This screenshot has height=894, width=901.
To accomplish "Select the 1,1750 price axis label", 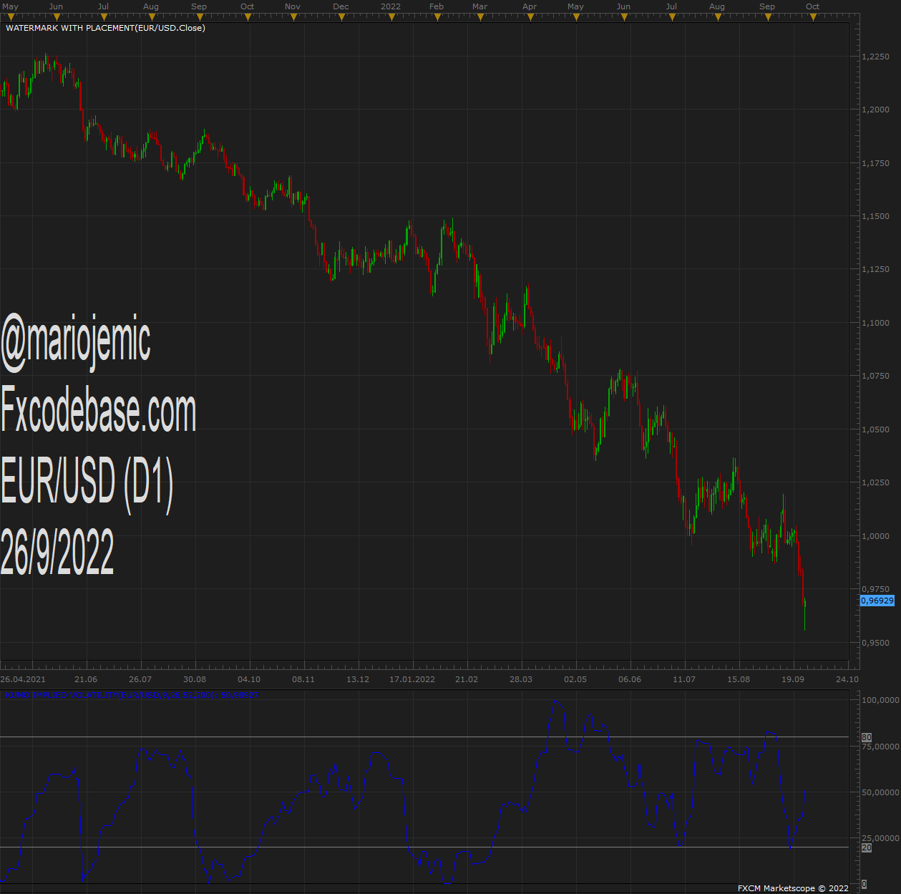I will coord(876,163).
